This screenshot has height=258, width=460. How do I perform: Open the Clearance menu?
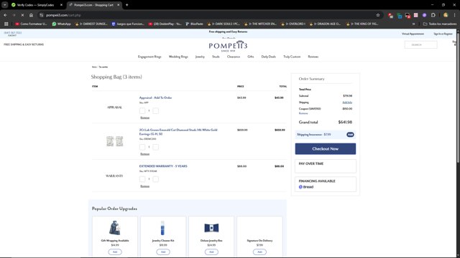click(x=234, y=57)
